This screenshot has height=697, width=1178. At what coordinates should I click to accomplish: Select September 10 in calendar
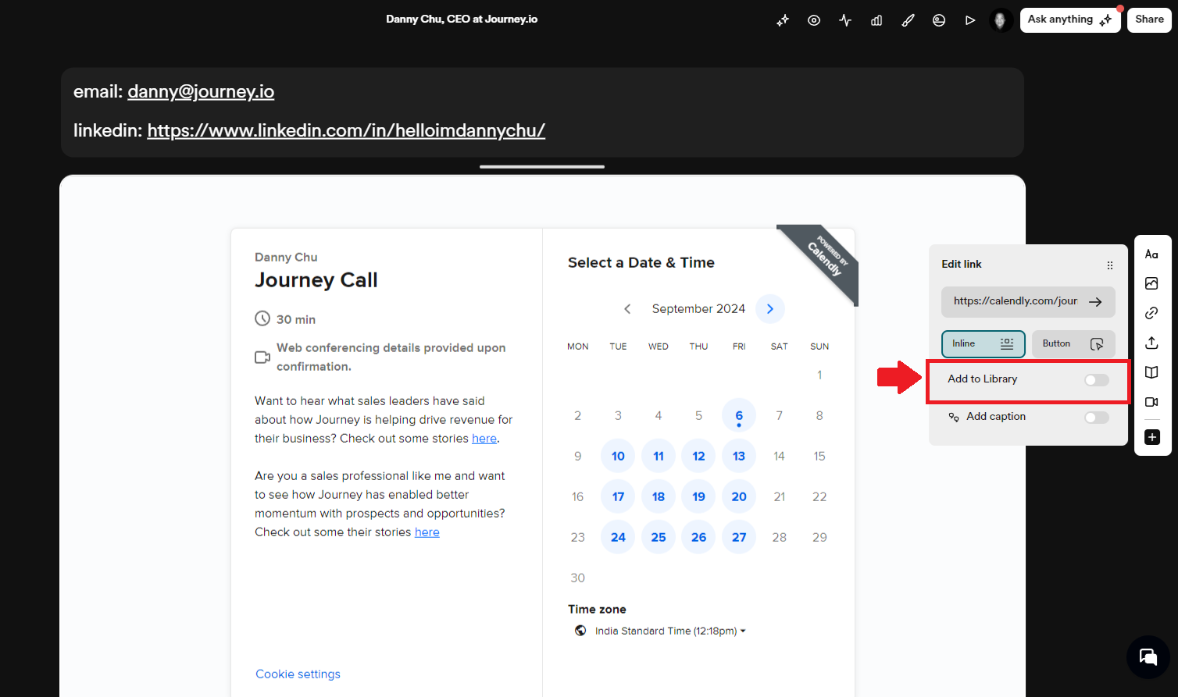pos(618,457)
